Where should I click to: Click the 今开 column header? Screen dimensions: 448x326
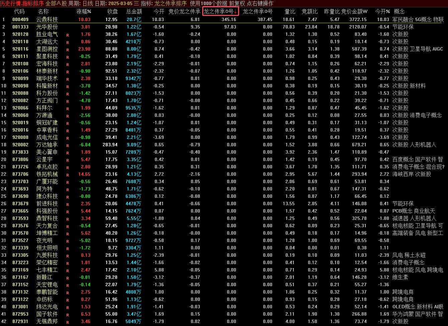[159, 12]
